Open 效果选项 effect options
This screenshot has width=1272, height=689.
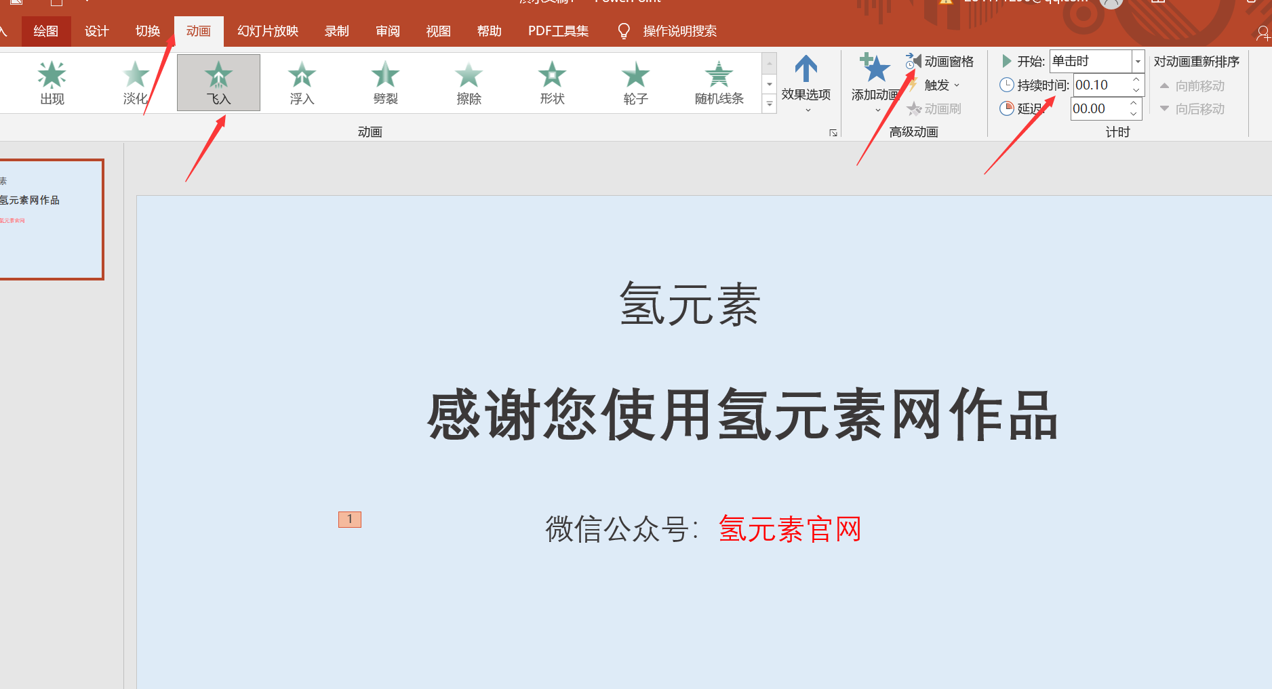[806, 84]
